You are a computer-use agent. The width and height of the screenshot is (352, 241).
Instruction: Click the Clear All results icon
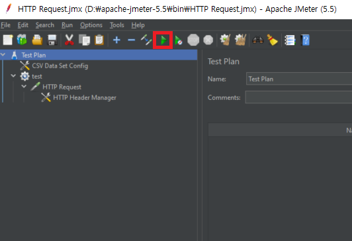(240, 40)
